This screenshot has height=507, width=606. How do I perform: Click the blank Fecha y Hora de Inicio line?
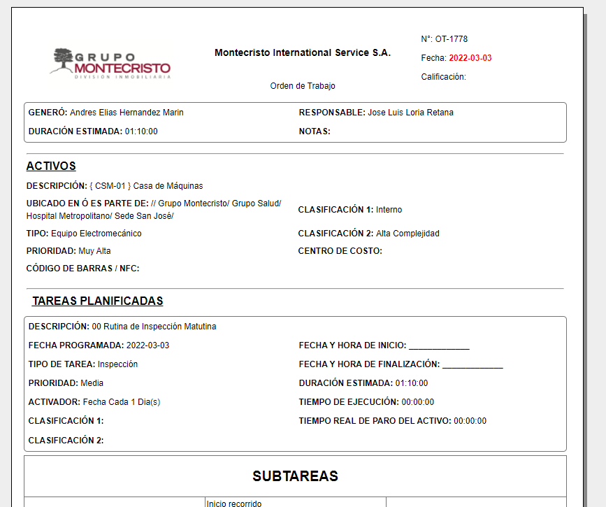coord(439,345)
